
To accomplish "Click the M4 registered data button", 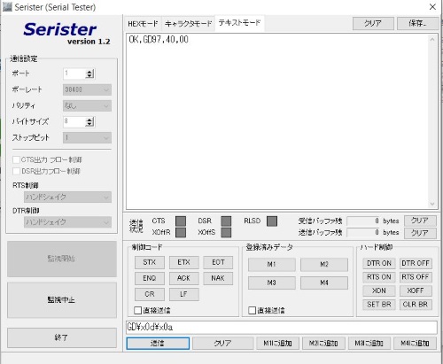I will point(324,283).
